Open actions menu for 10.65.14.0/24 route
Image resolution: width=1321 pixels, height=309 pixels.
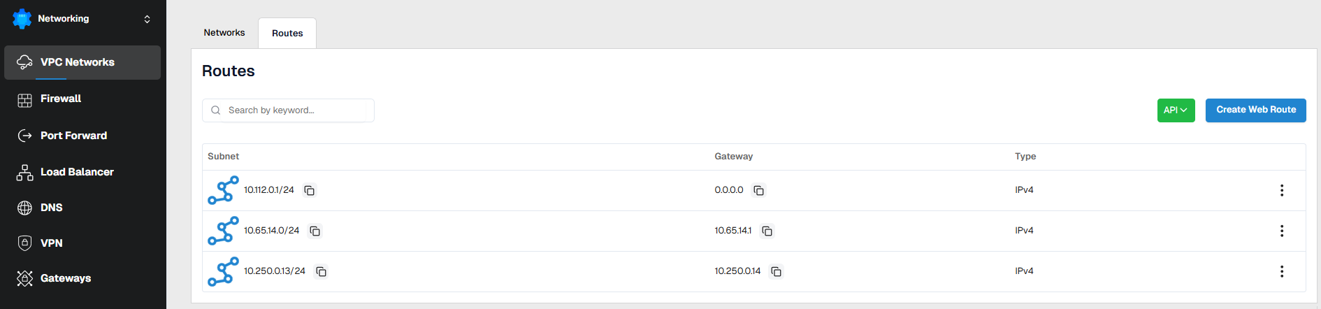[1281, 231]
